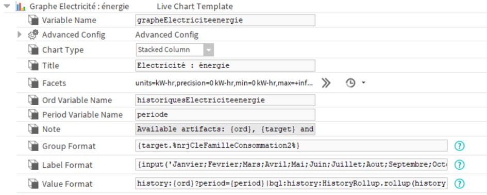Select the Title property label

tap(51, 66)
